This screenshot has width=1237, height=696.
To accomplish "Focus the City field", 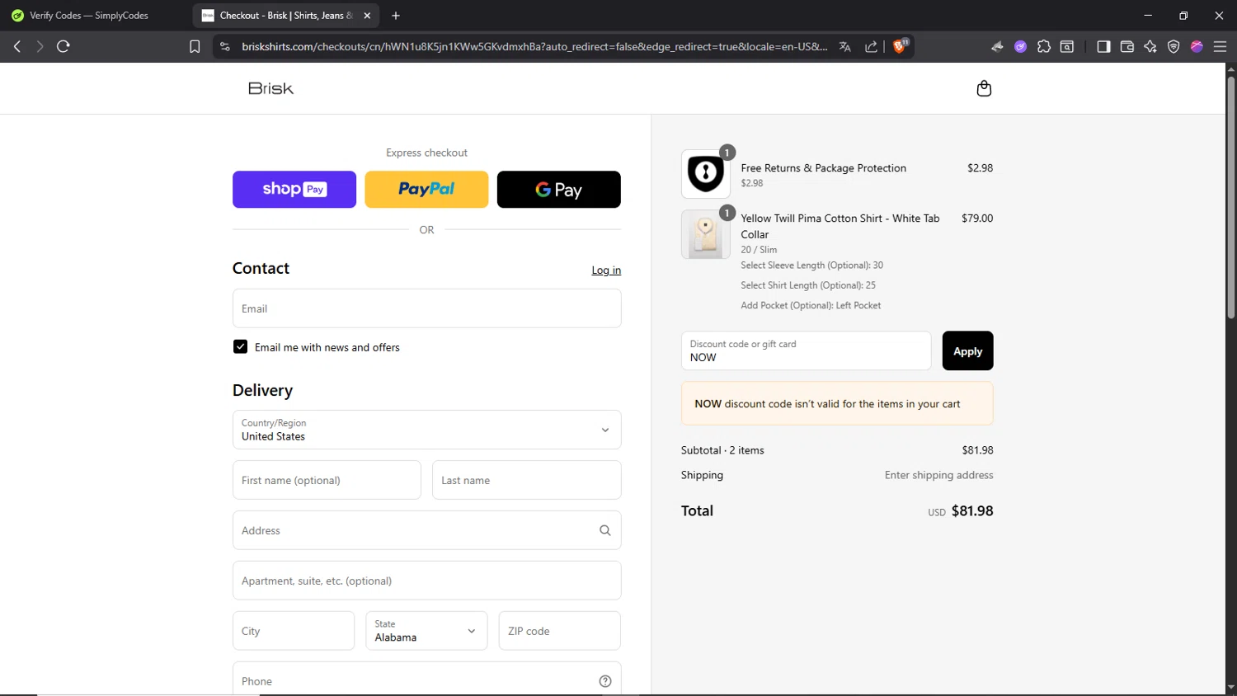I will pyautogui.click(x=294, y=631).
